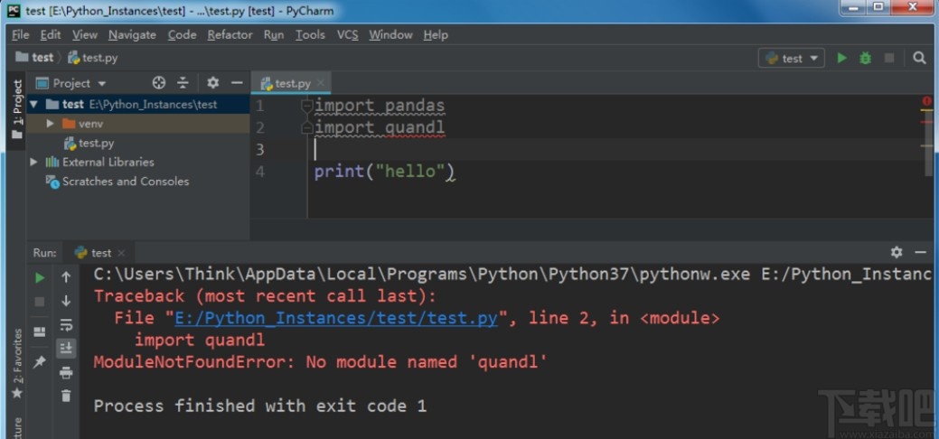This screenshot has height=439, width=939.
Task: Open the E:/Python_Instances/test/test.py traceback link
Action: click(336, 318)
